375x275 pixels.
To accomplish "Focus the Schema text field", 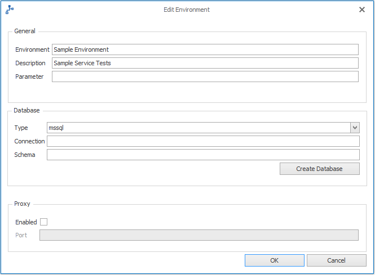I will pyautogui.click(x=203, y=155).
